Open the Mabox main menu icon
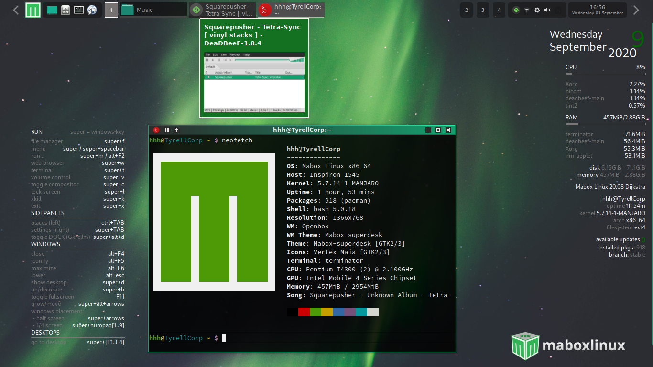This screenshot has width=653, height=367. coord(33,10)
